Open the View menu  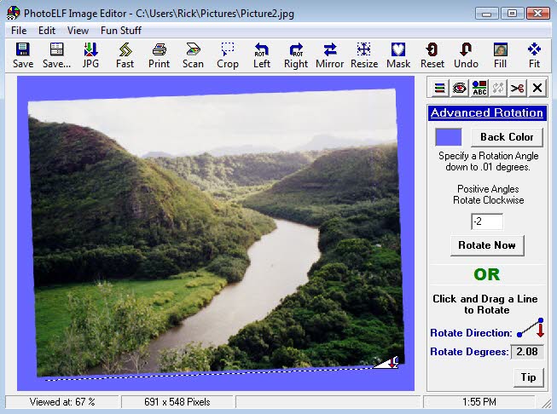click(x=78, y=31)
